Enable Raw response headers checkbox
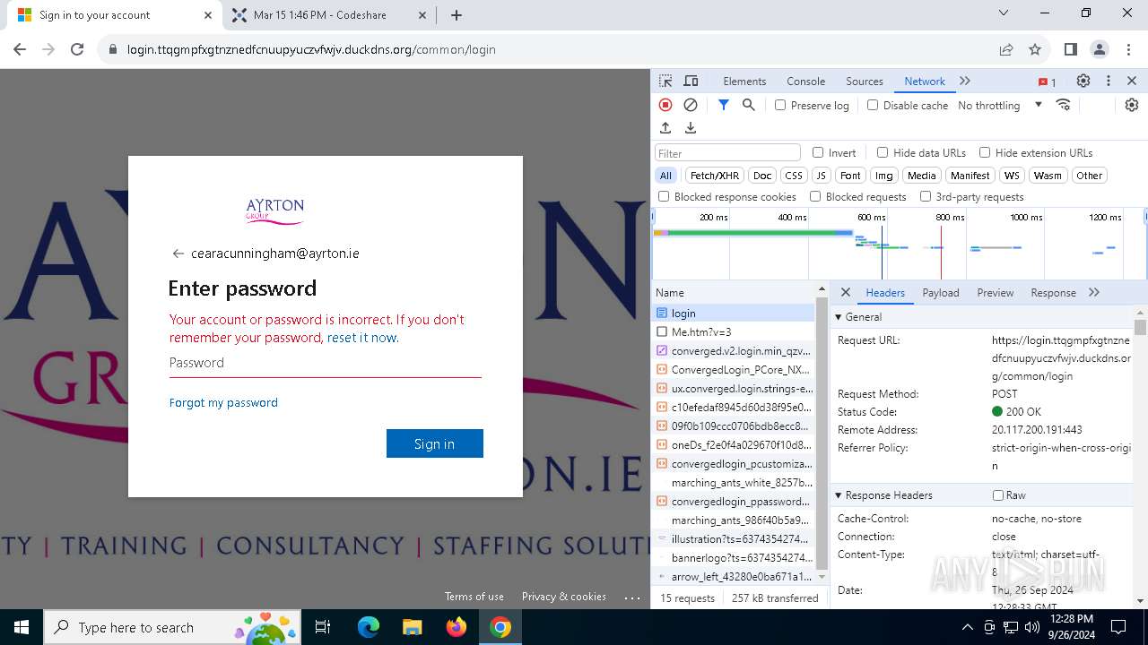 (998, 495)
